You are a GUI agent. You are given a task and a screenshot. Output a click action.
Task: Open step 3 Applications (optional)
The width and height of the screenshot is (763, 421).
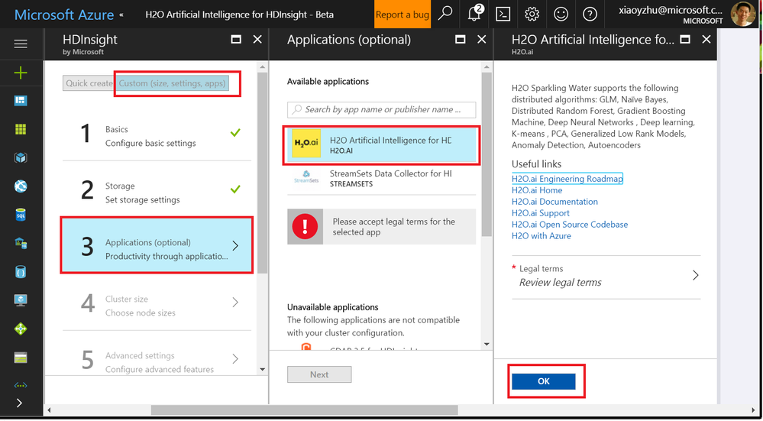point(157,245)
